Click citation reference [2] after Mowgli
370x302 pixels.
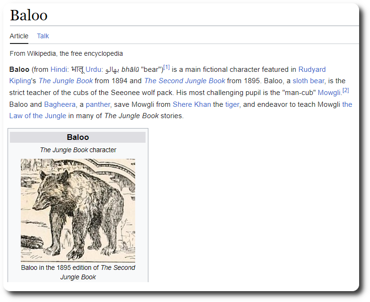(345, 90)
